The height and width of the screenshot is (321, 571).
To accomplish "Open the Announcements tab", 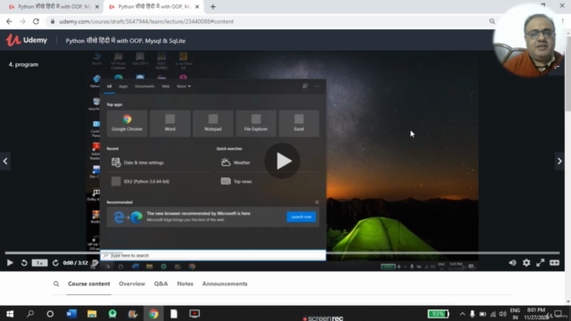I will click(x=225, y=284).
